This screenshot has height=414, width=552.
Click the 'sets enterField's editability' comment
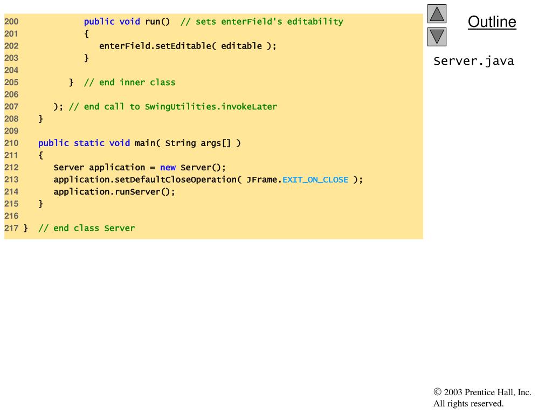(262, 22)
